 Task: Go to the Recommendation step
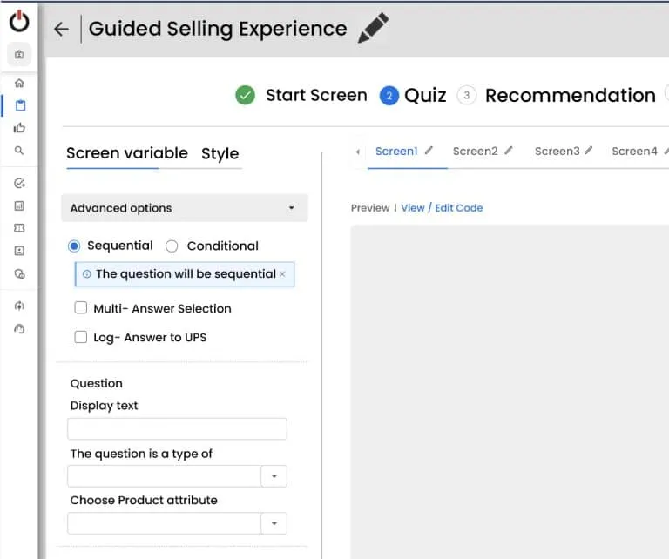[x=570, y=96]
